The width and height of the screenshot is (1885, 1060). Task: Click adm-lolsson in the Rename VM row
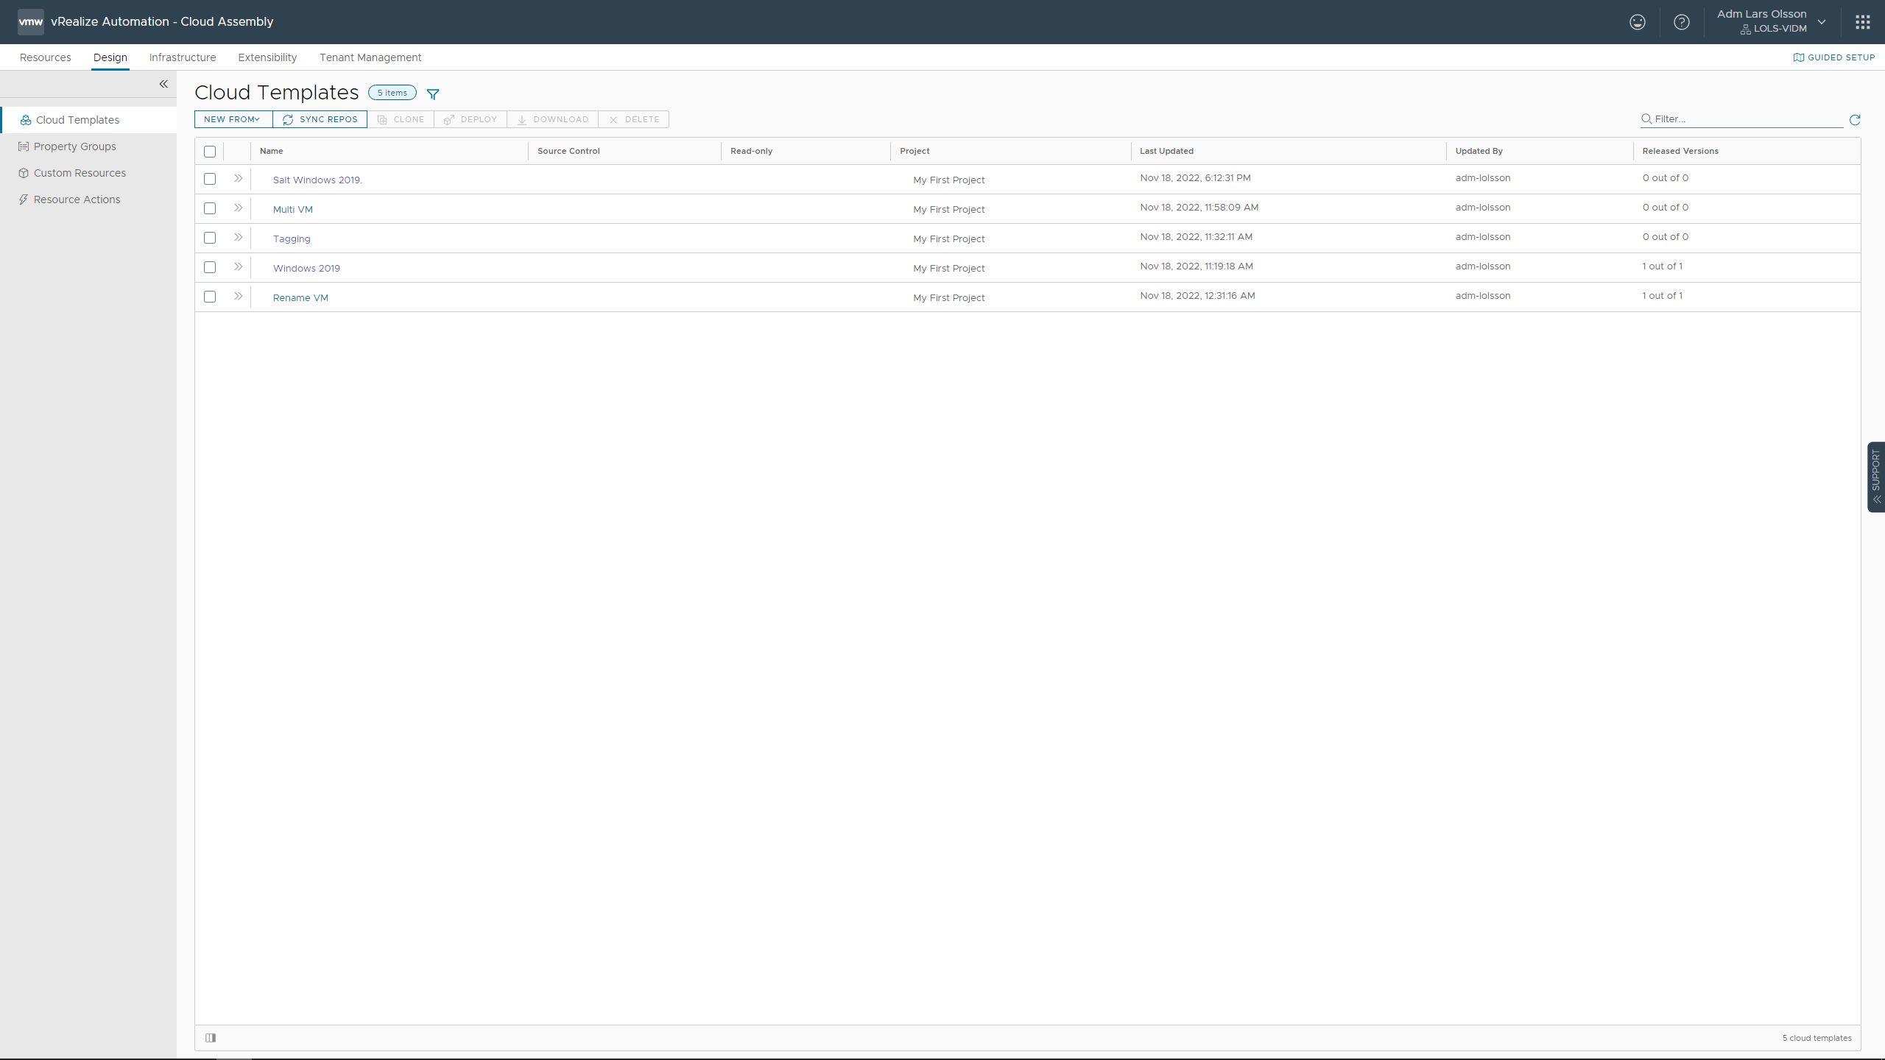click(1483, 296)
